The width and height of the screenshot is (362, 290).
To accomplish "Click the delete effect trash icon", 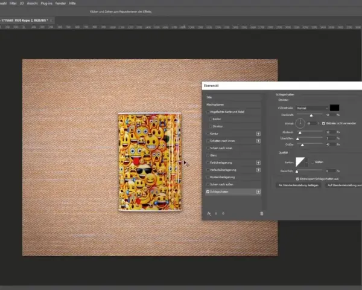I will point(262,213).
